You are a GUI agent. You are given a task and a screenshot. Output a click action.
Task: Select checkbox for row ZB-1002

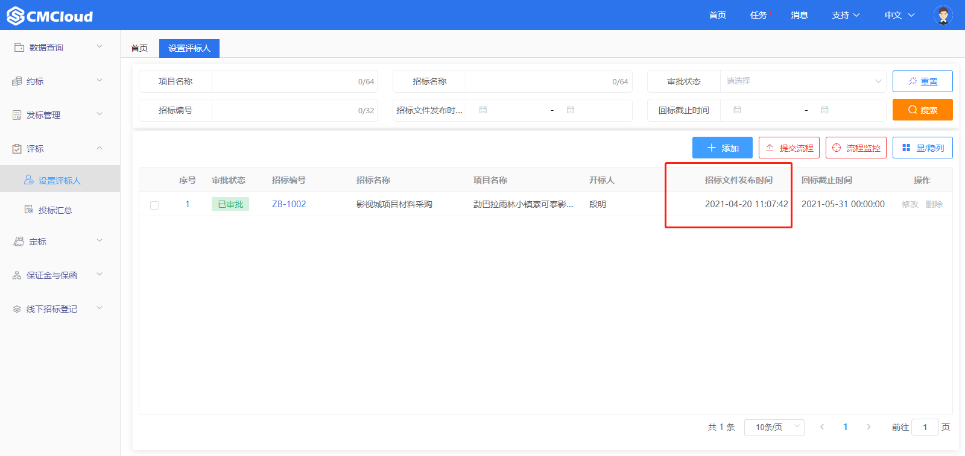coord(154,205)
